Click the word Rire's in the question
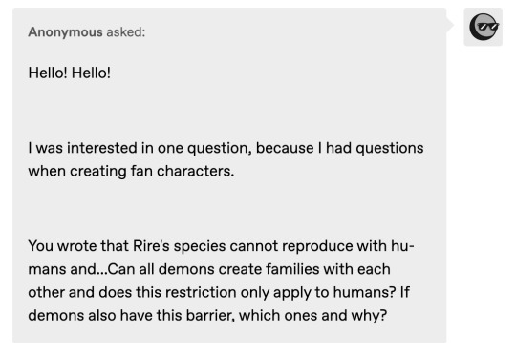 (x=151, y=246)
